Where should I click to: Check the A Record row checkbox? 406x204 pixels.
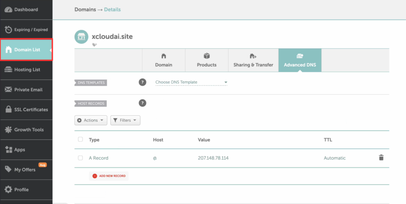[80, 158]
